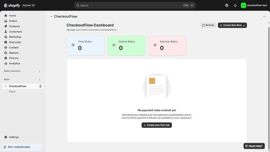Click Create your first rule button

point(157,125)
